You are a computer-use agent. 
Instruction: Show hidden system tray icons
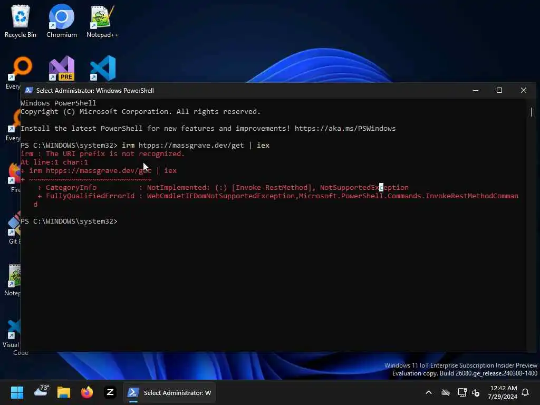point(429,392)
